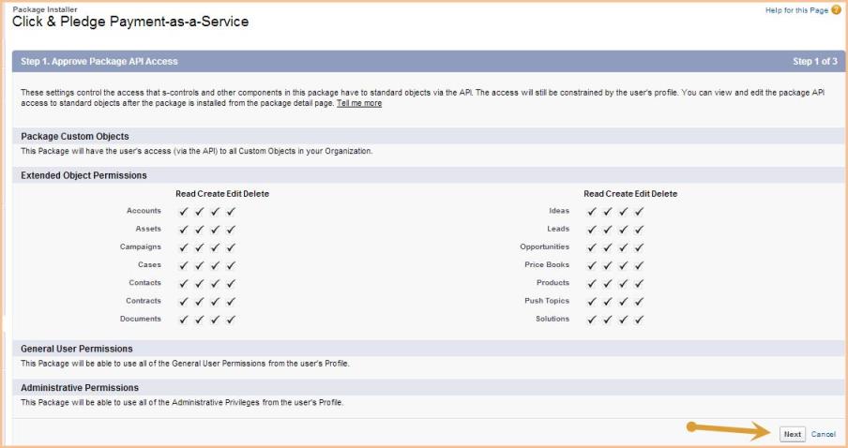The image size is (848, 448).
Task: Click Step 1. Approve Package API Access title
Action: [99, 62]
